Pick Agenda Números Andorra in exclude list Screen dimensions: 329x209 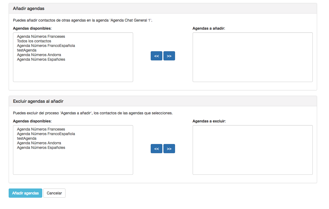pos(39,143)
